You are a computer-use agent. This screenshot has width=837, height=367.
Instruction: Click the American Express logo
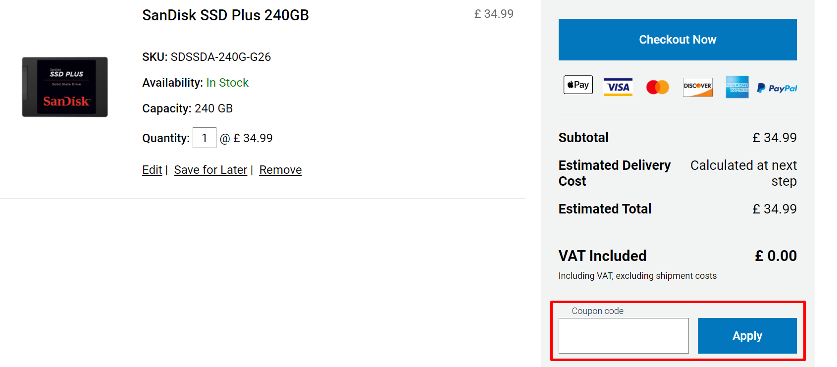point(737,87)
